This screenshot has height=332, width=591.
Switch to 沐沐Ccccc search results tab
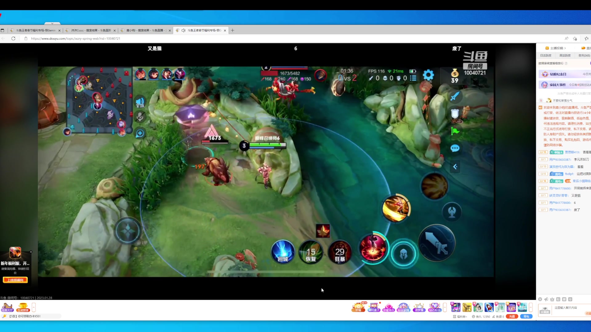[x=90, y=30]
